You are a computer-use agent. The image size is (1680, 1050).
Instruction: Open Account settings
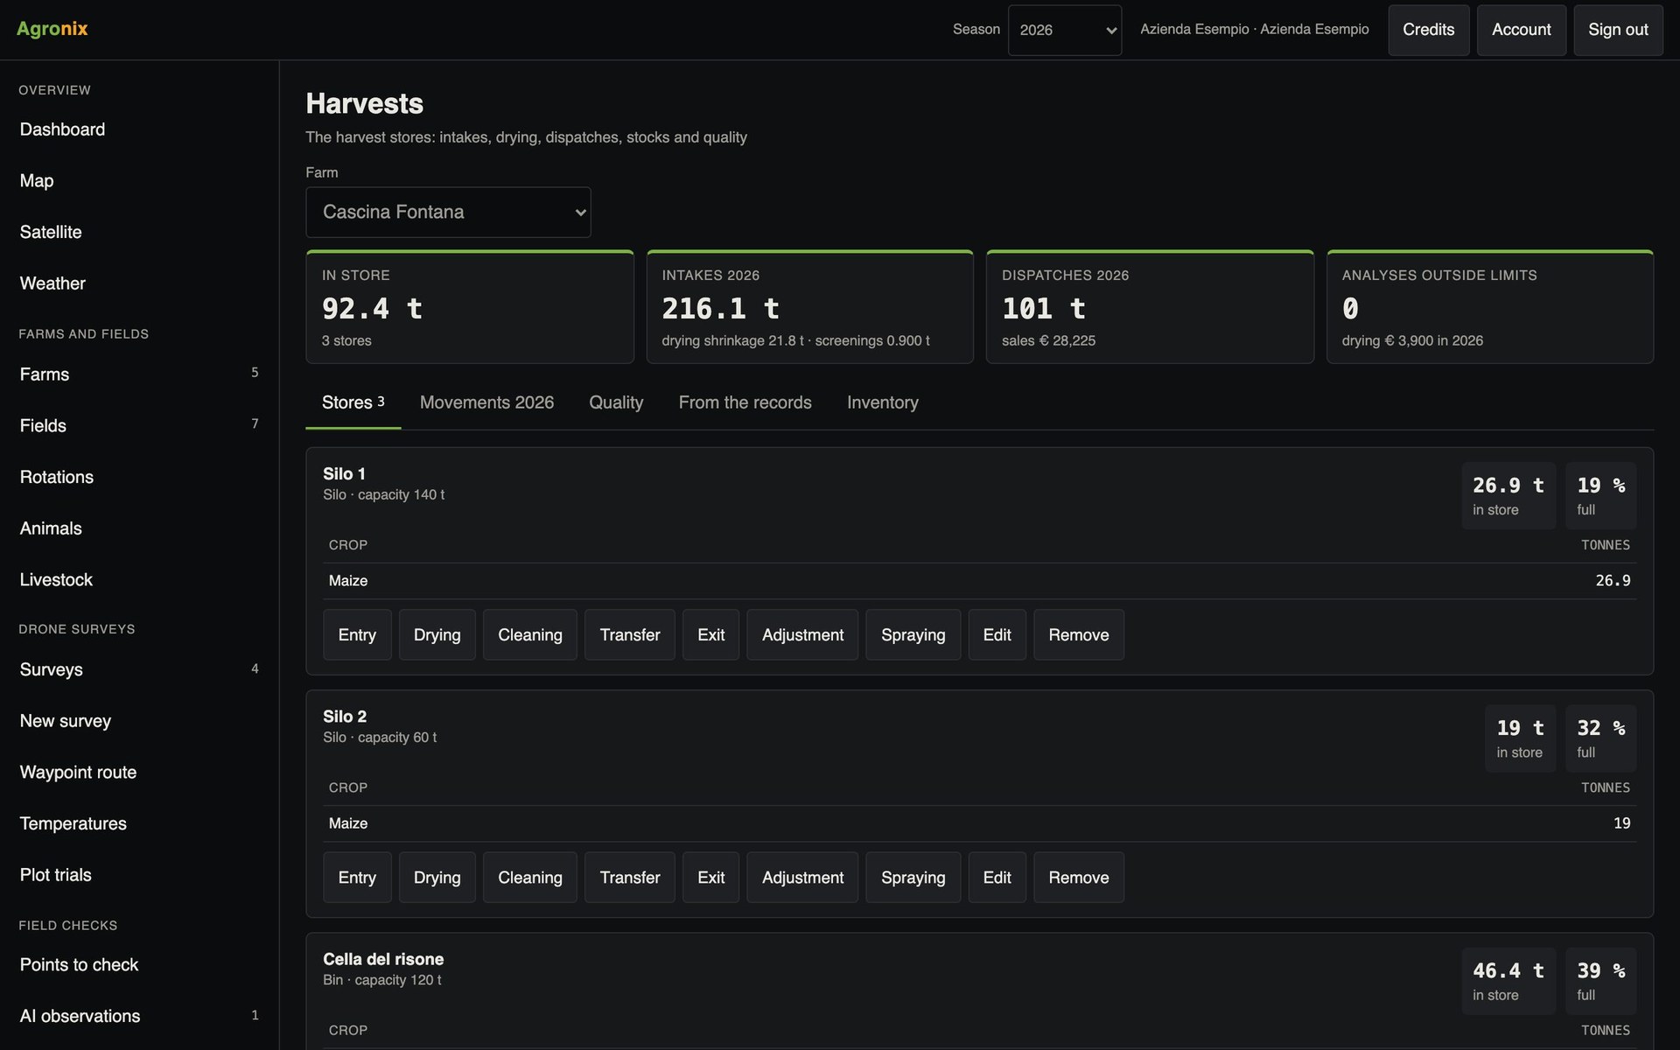point(1521,30)
